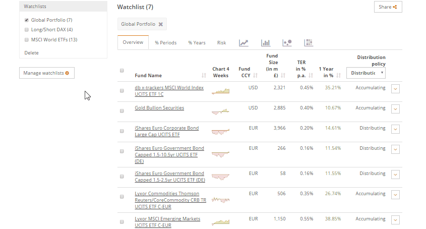
Task: Open the scatter plot view tab
Action: (x=287, y=43)
